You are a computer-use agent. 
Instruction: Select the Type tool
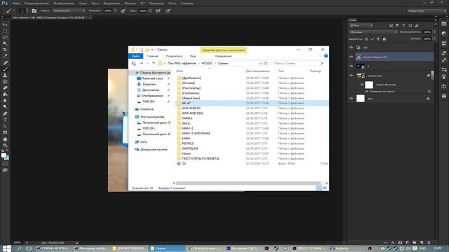5,120
